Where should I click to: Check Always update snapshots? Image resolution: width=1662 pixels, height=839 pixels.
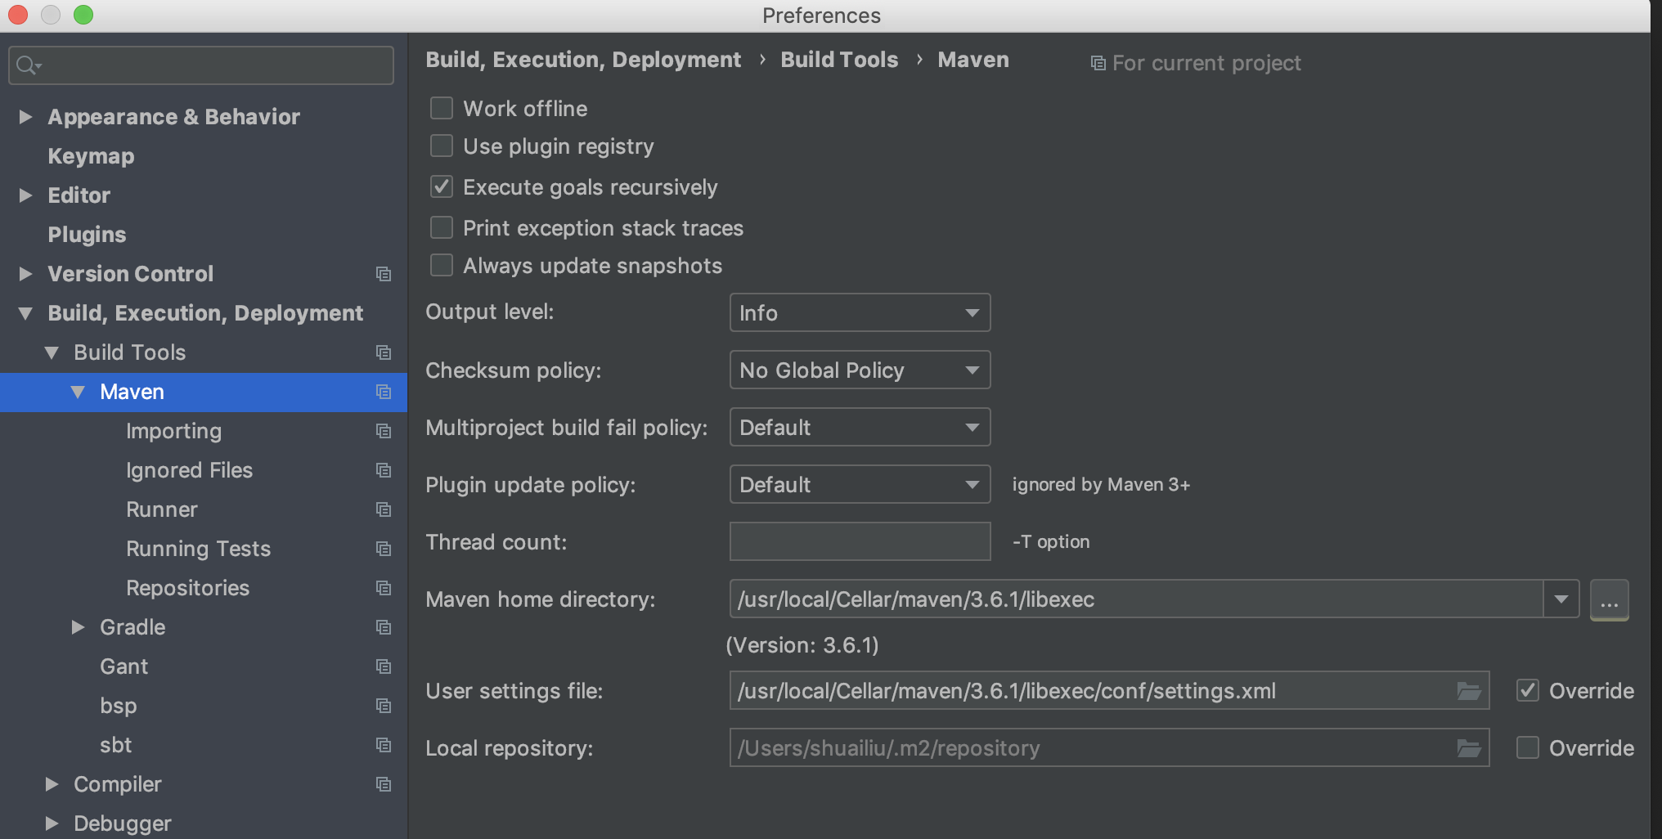coord(441,265)
